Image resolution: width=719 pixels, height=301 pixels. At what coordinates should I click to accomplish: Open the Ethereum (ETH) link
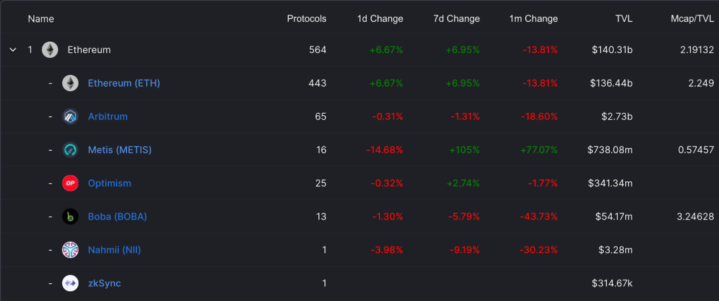point(124,83)
